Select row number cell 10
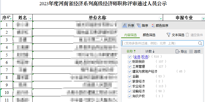Screen dimensions: 205x102 [7, 93]
